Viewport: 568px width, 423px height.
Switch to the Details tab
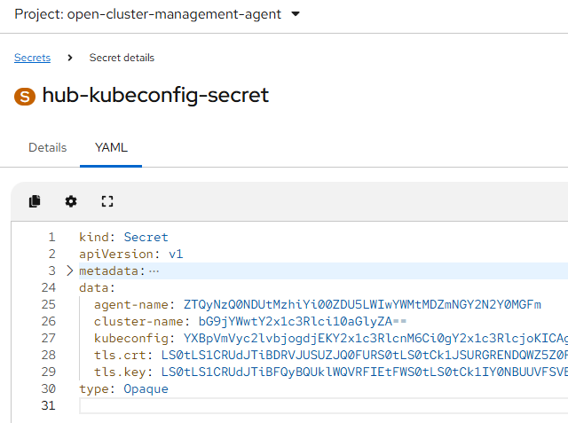tap(47, 147)
